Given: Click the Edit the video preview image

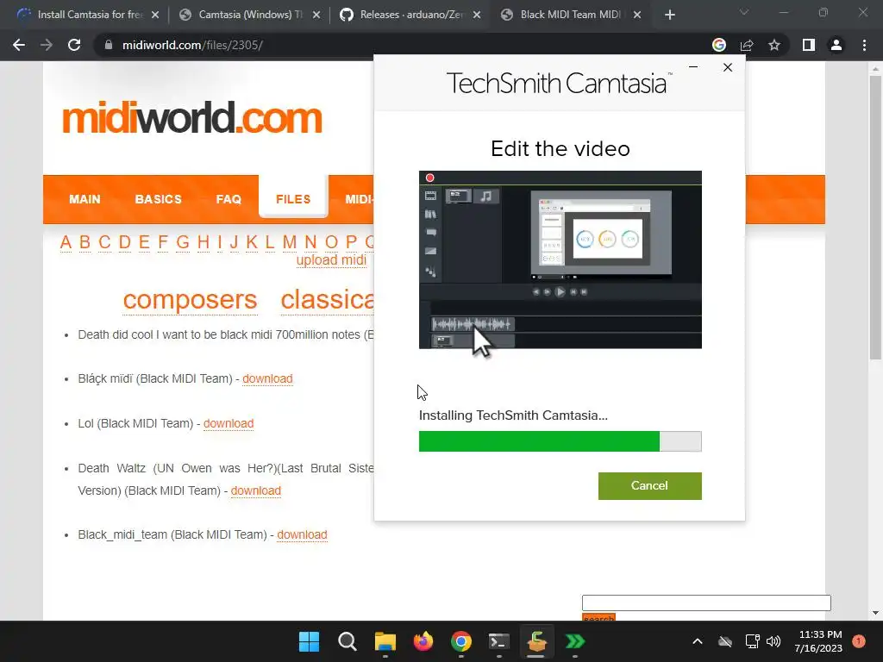Looking at the screenshot, I should pos(560,259).
